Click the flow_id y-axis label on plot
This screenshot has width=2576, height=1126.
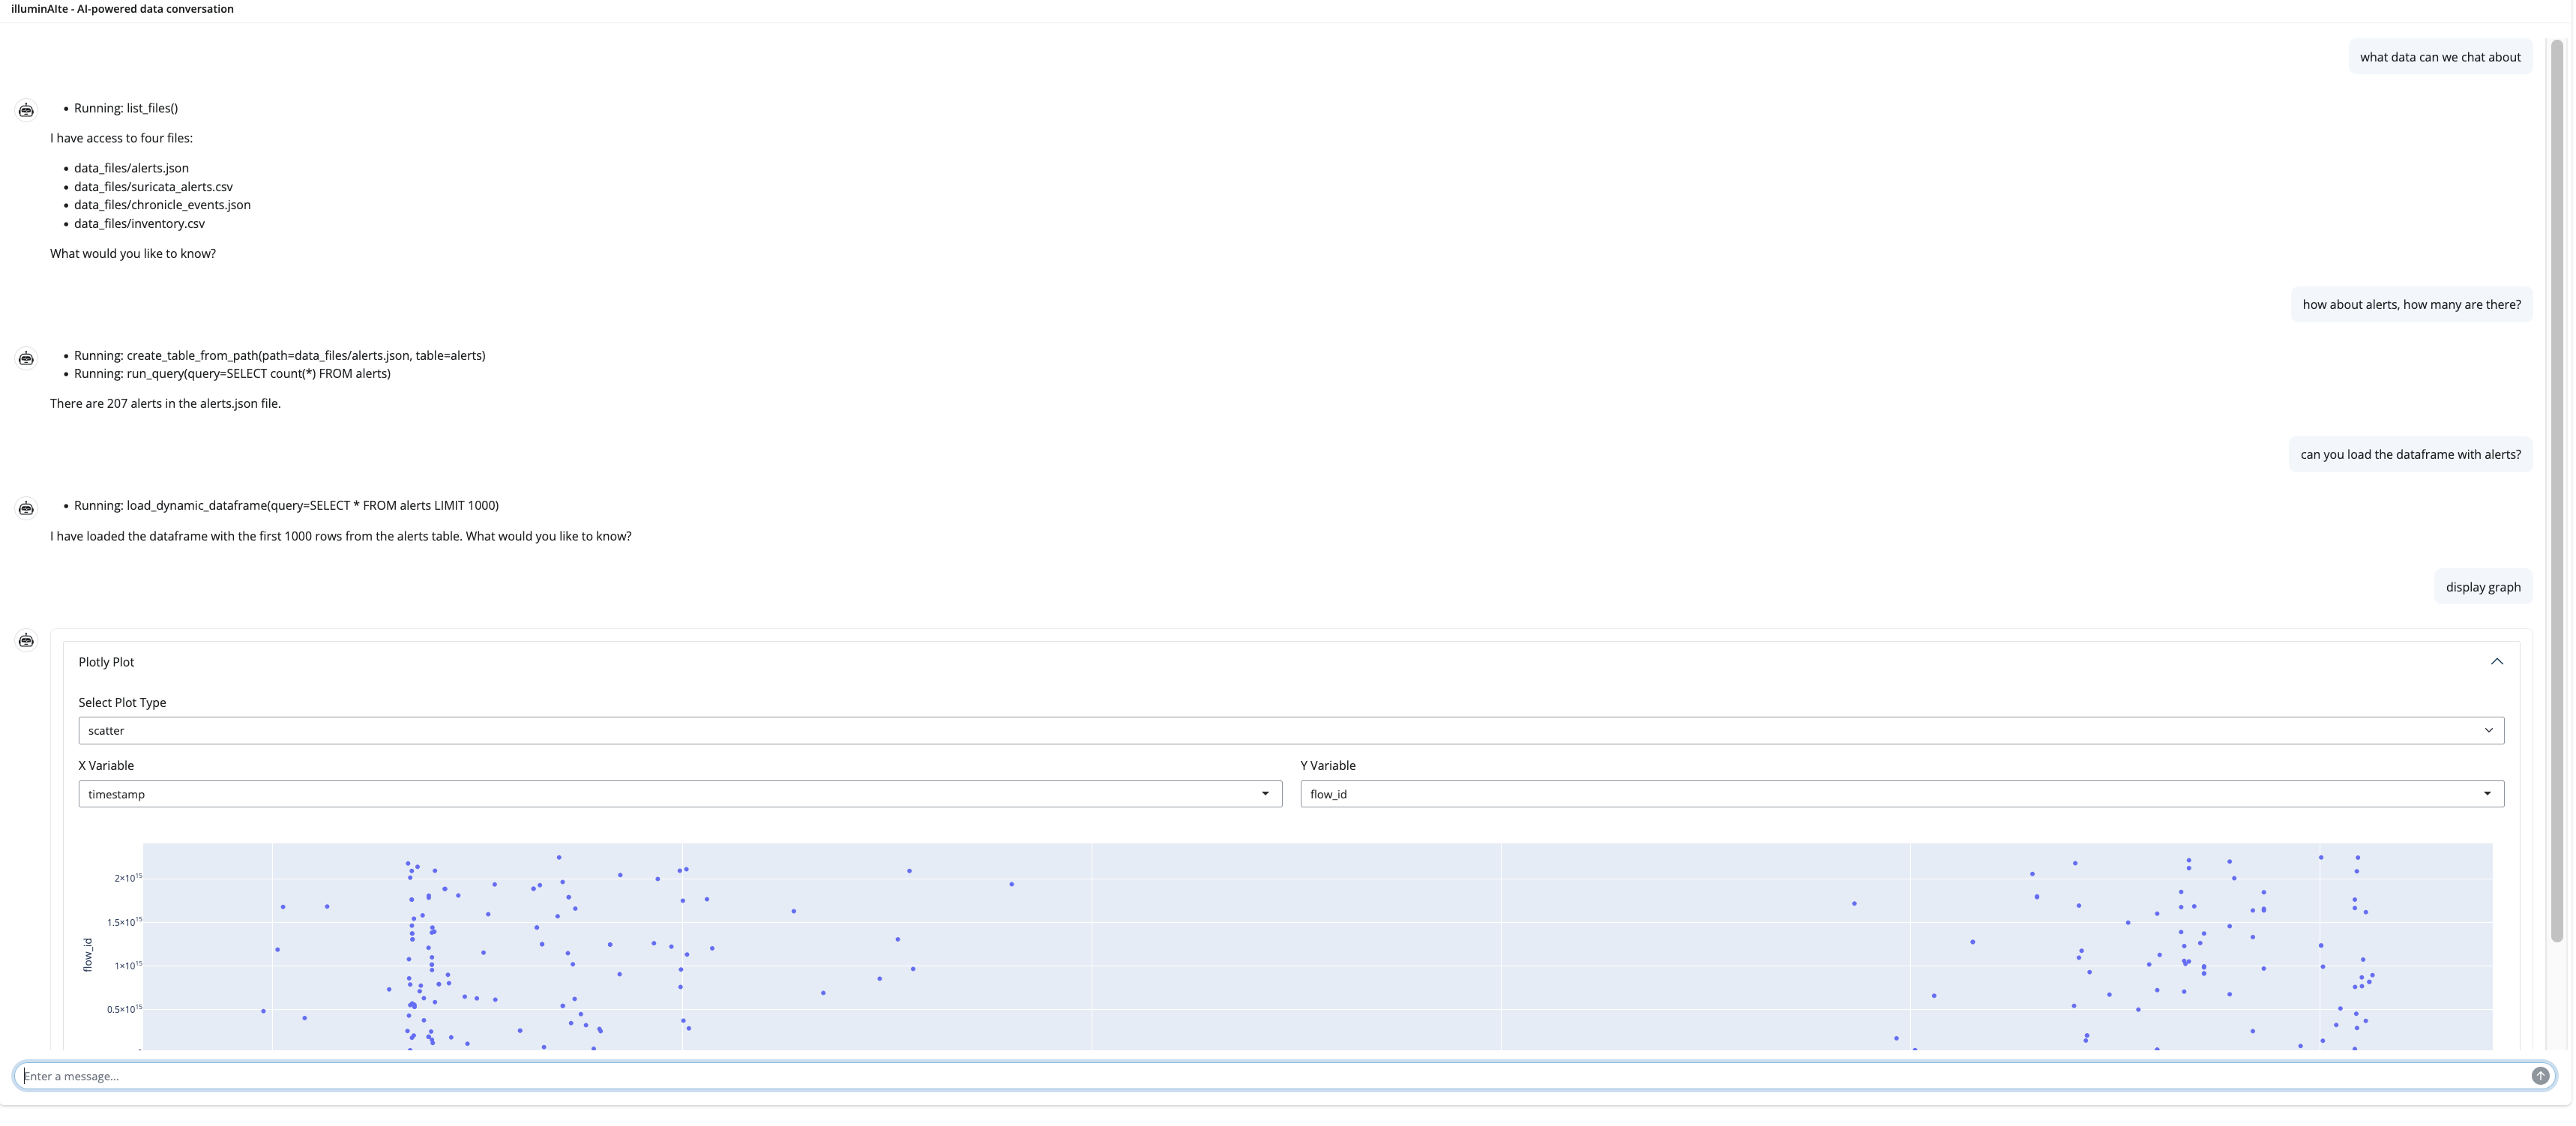(88, 954)
